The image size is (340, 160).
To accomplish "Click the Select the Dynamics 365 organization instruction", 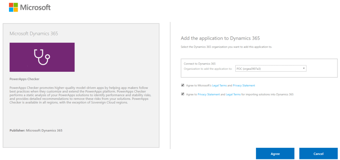I will (226, 47).
